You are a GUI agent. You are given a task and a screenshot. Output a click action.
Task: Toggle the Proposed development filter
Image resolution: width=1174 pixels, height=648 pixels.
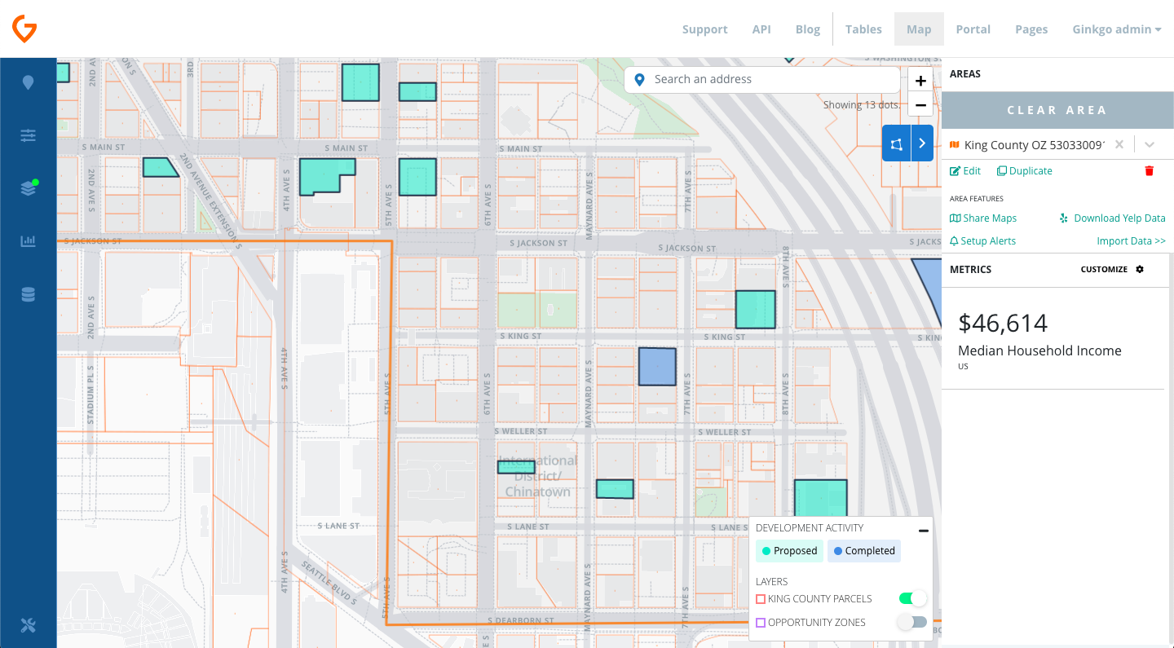[x=789, y=551]
